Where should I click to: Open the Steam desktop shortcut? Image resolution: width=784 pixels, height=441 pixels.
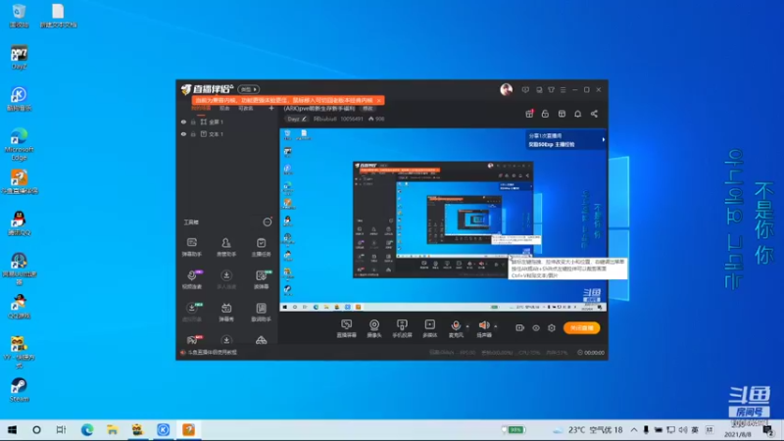point(19,390)
